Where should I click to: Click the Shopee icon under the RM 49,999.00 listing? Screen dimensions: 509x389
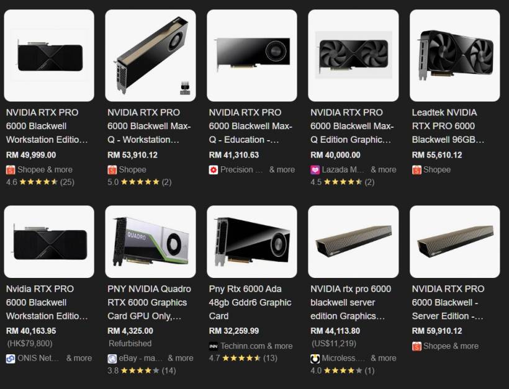[x=11, y=169]
